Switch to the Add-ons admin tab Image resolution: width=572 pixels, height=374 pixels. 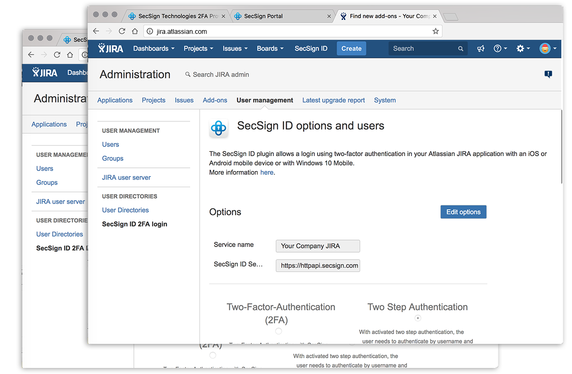coord(215,100)
